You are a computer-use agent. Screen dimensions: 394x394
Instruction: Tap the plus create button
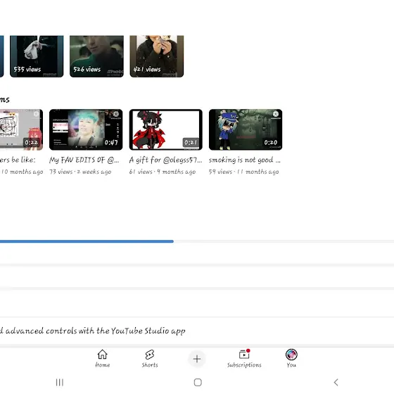[x=197, y=359]
